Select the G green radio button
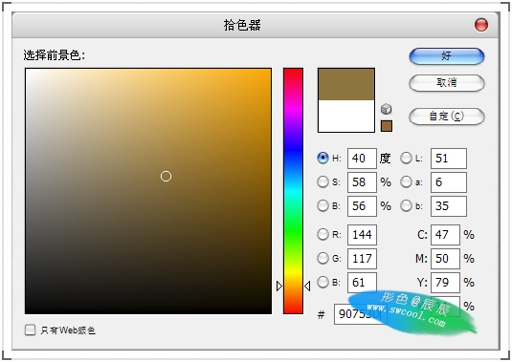Screen dimensions: 512x362 click(x=323, y=258)
